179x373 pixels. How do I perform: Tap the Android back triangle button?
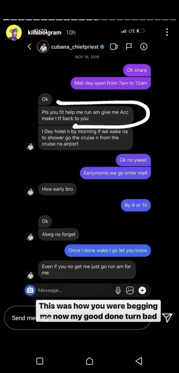[x=139, y=361]
